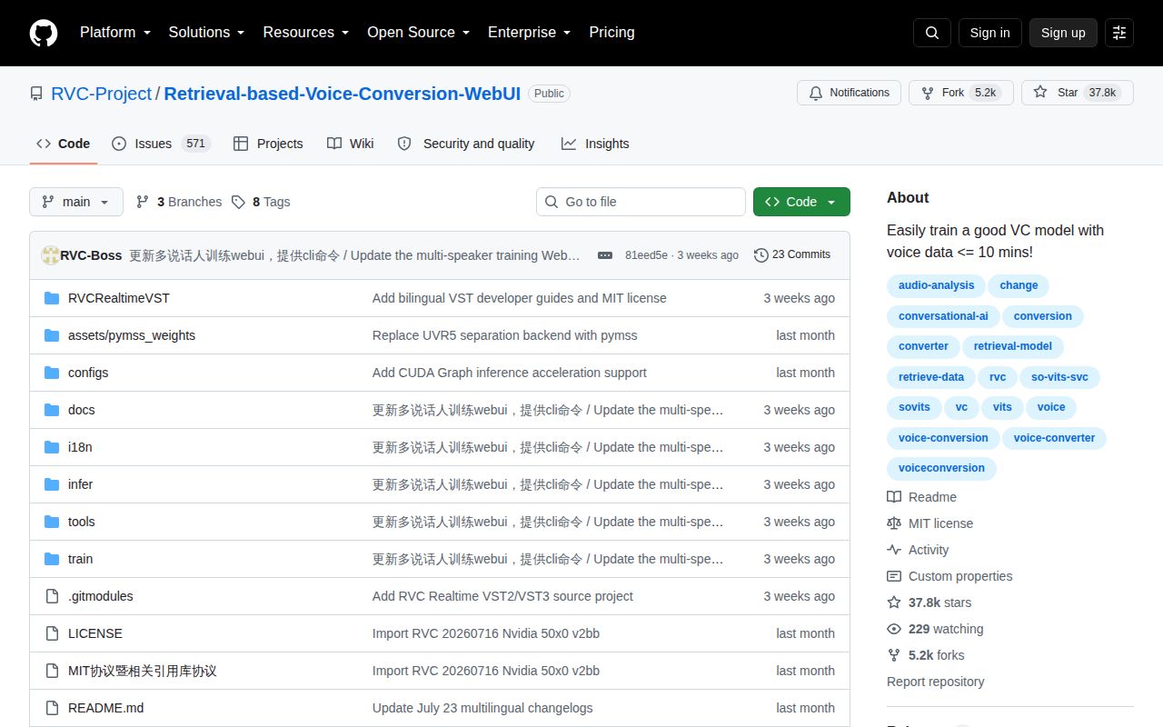Image resolution: width=1163 pixels, height=727 pixels.
Task: Open the Projects tab
Action: pos(268,144)
